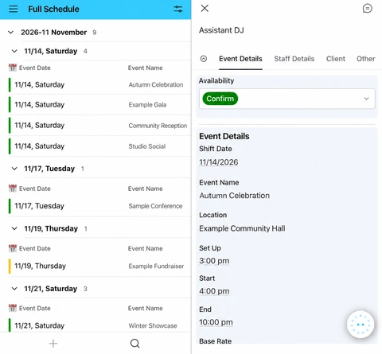
Task: Click calendar icon in 11/14 group header
Action: pyautogui.click(x=13, y=68)
